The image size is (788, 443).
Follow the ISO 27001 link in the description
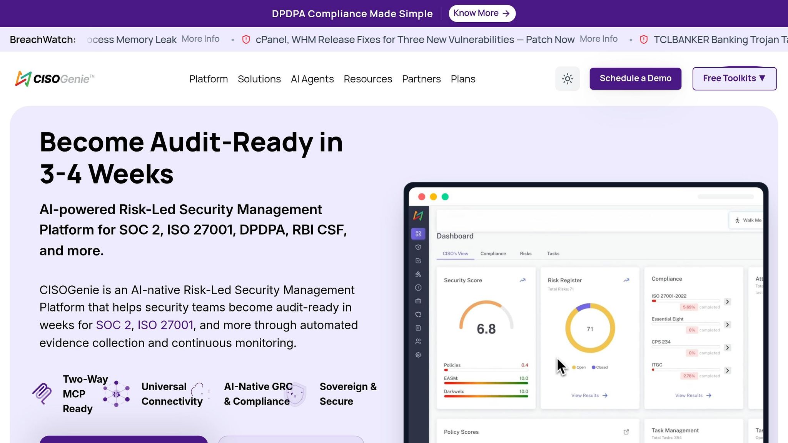click(165, 325)
